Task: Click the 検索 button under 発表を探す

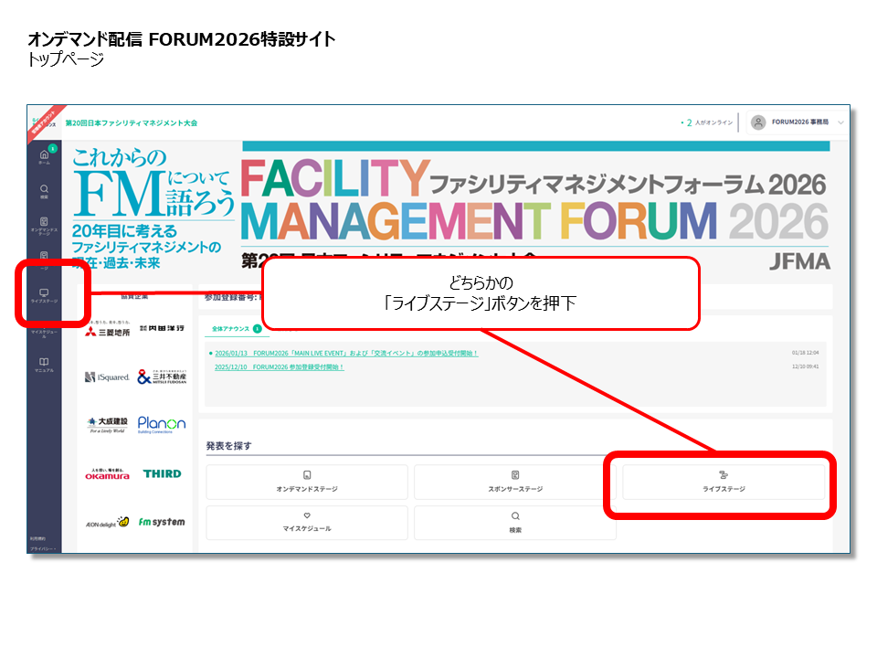Action: (x=514, y=522)
